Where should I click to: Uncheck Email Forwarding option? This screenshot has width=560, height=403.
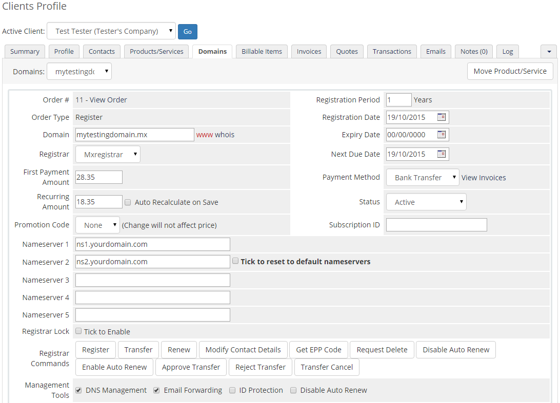point(156,390)
